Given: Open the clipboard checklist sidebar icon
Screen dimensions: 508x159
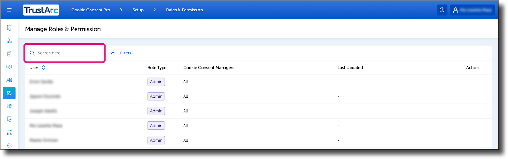Looking at the screenshot, I should [9, 54].
